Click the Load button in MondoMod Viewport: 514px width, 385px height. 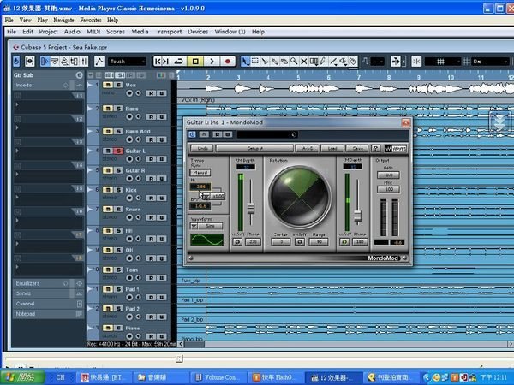tap(334, 147)
